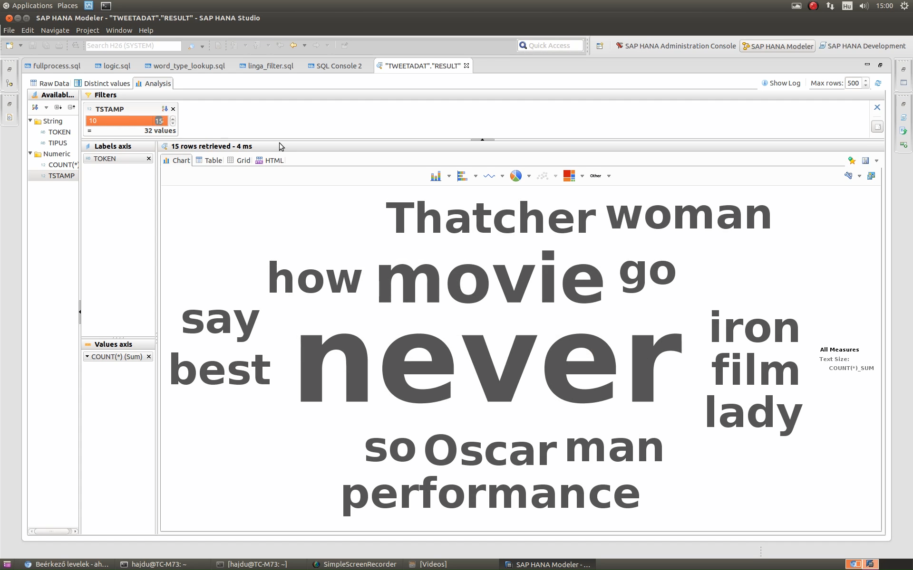Switch to the Distinct values tab

102,83
